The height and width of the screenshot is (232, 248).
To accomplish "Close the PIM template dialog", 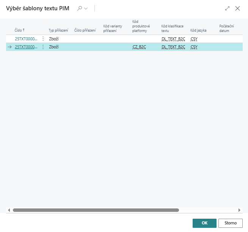I will [238, 8].
